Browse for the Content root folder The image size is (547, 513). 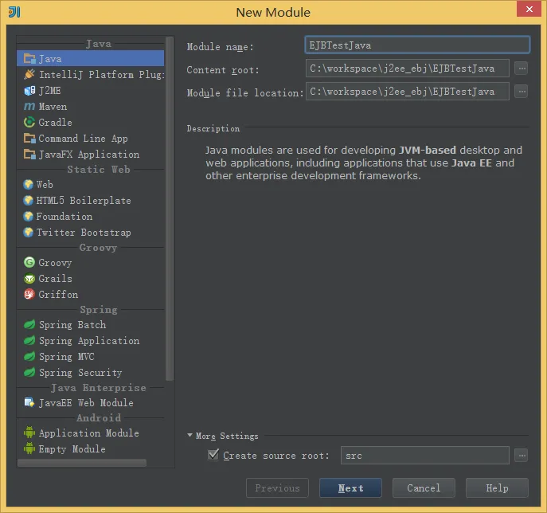pyautogui.click(x=522, y=69)
